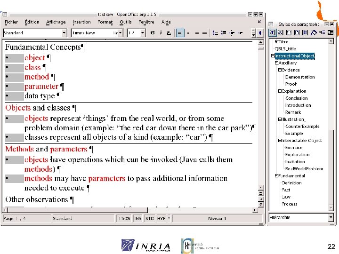Collapse the Auxiliary node

(x=276, y=63)
